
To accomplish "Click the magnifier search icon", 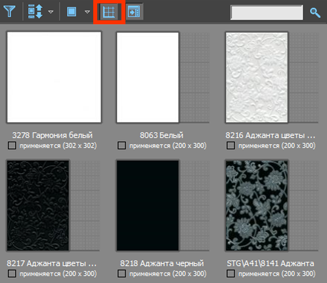I will pyautogui.click(x=315, y=12).
